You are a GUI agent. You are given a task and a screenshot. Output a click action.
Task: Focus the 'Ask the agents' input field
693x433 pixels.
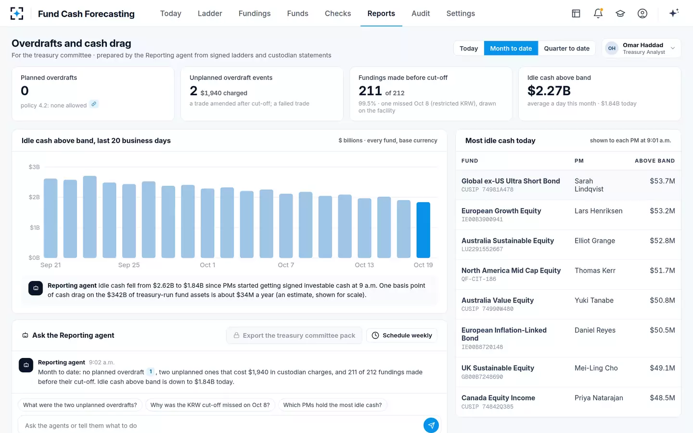220,425
